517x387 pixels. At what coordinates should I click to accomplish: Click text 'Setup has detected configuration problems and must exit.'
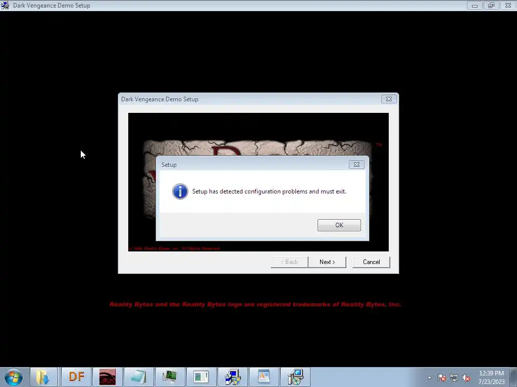pyautogui.click(x=269, y=191)
